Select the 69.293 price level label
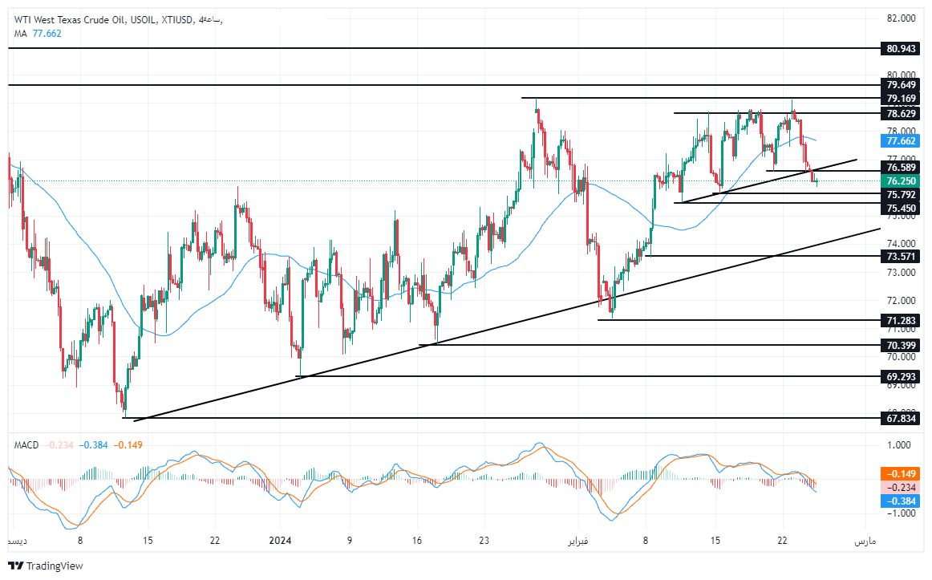 click(x=901, y=377)
